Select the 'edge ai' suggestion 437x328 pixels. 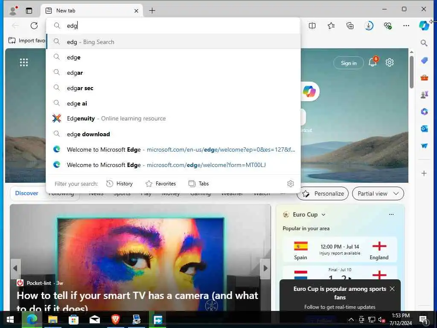(173, 103)
